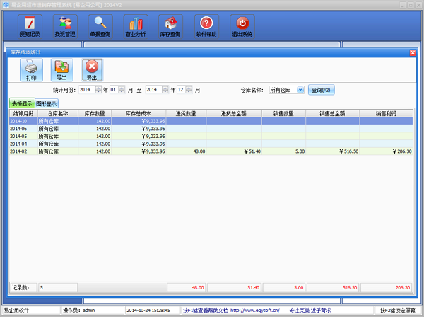Viewport: 424px width, 317px height.
Task: Adjust the start month spinner arrows
Action: [x=122, y=90]
